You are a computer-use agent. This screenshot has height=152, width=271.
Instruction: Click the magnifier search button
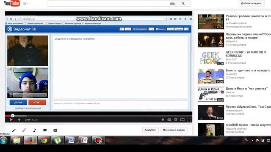tap(183, 3)
